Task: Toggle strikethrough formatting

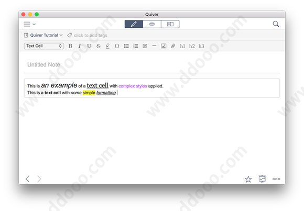Action: pos(99,46)
